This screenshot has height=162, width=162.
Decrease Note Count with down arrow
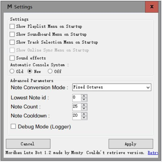(x=84, y=108)
